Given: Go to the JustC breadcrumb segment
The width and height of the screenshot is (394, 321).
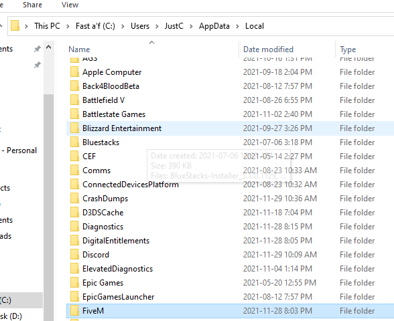Looking at the screenshot, I should click(174, 26).
